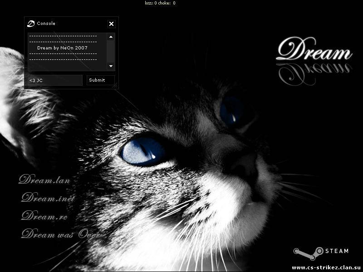Click the cs-strikez.clan.su watermark link
This screenshot has height=272, width=363.
(327, 267)
